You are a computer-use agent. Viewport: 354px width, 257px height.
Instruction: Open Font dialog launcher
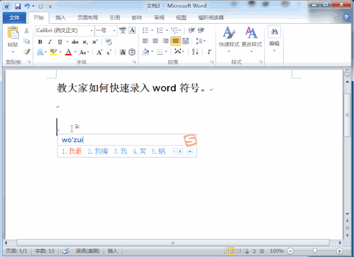point(134,62)
